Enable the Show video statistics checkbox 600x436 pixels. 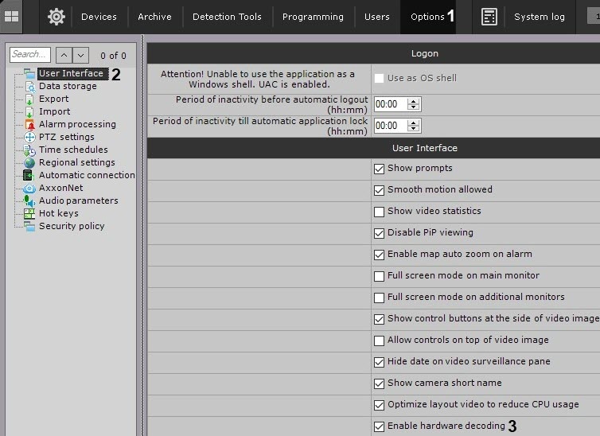pyautogui.click(x=380, y=212)
